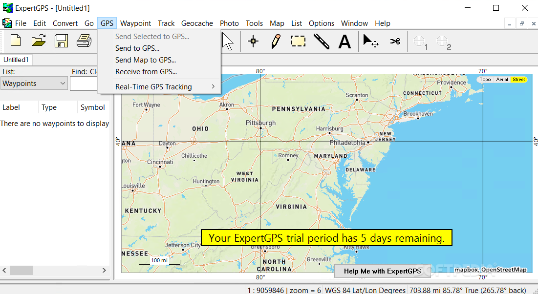Open the Geocache menu
The image size is (538, 294).
point(197,23)
